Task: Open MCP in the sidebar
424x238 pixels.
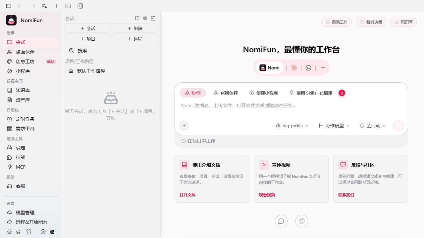Action: [x=30, y=167]
